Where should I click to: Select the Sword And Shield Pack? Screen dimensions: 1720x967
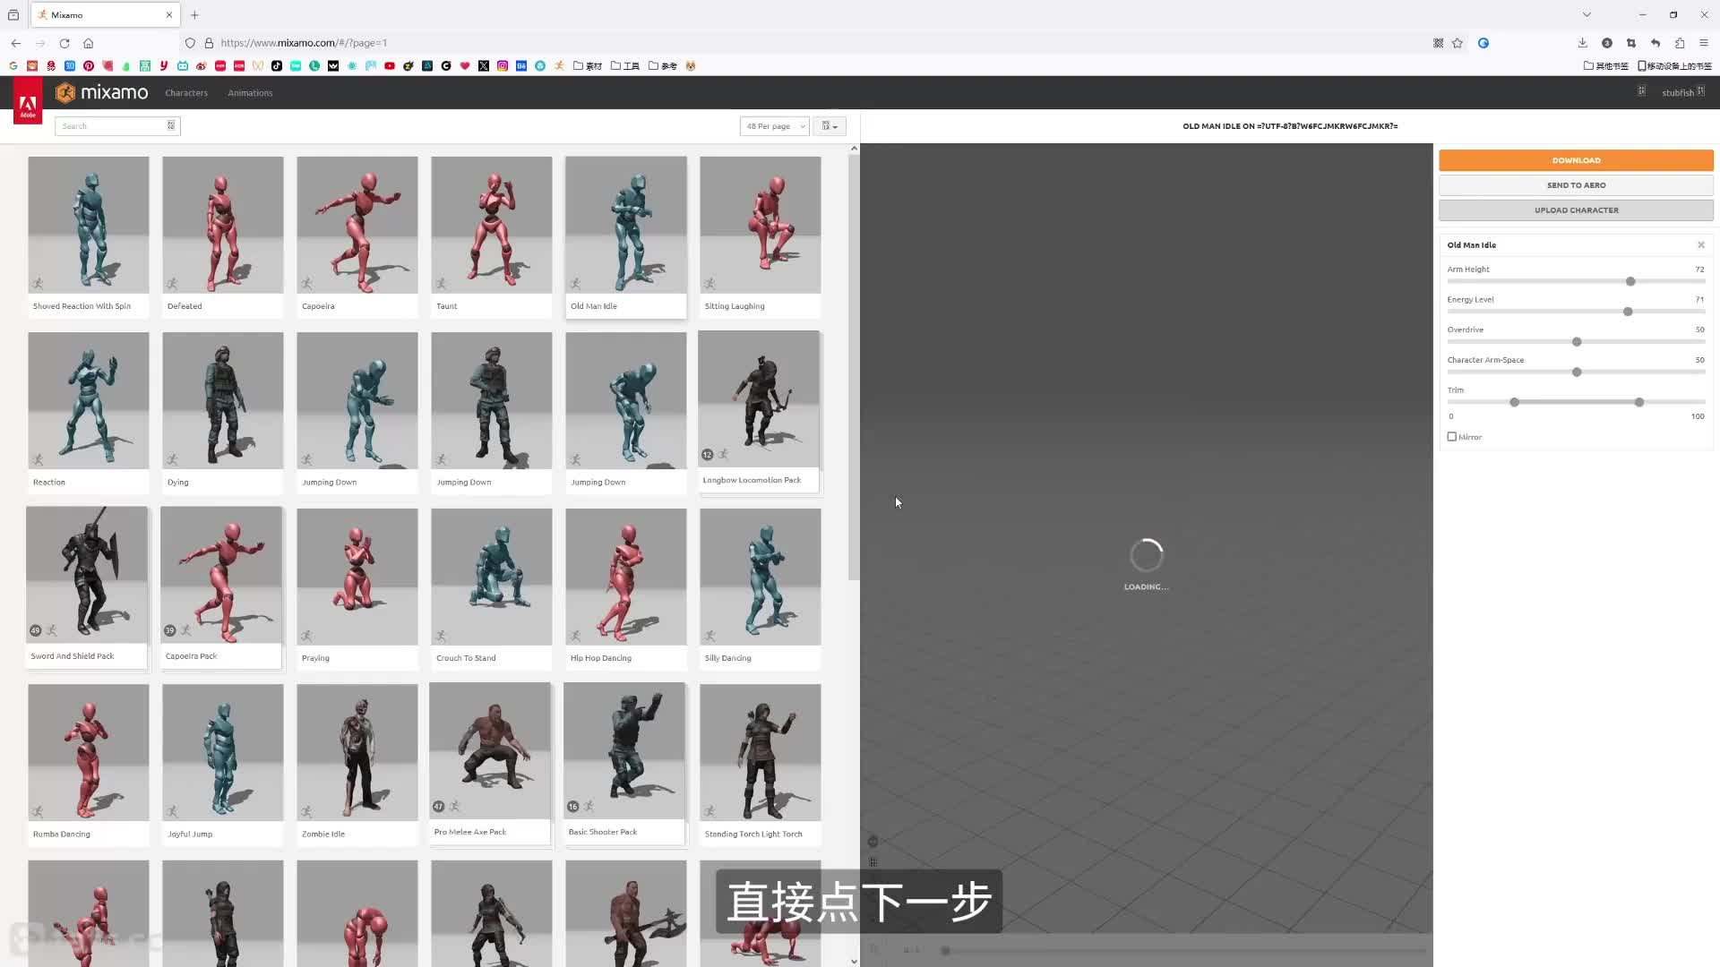click(87, 587)
